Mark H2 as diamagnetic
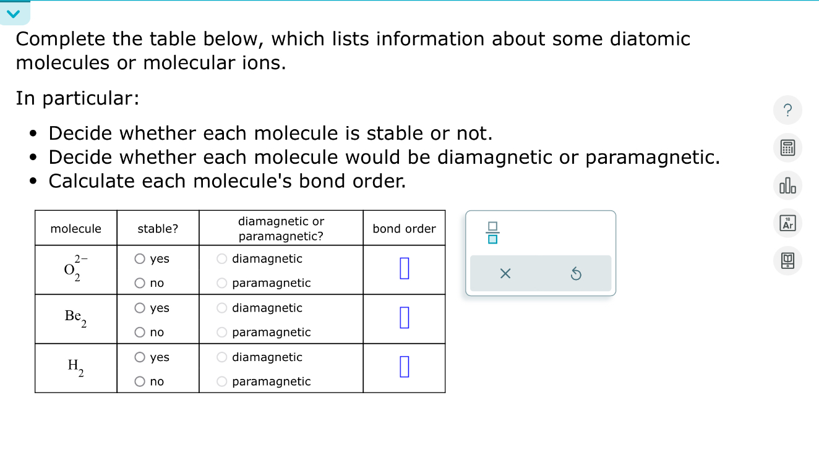819x463 pixels. click(221, 357)
